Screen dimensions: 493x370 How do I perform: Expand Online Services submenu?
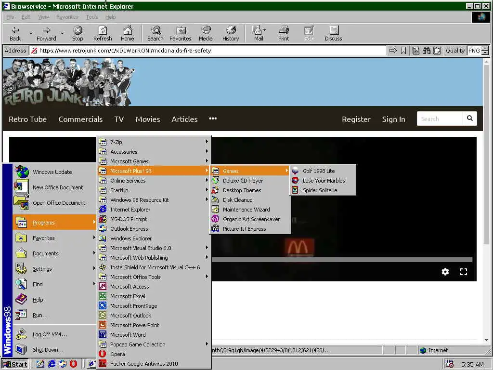pos(154,181)
